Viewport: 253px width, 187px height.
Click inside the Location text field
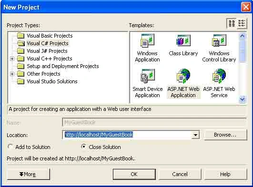click(x=127, y=135)
